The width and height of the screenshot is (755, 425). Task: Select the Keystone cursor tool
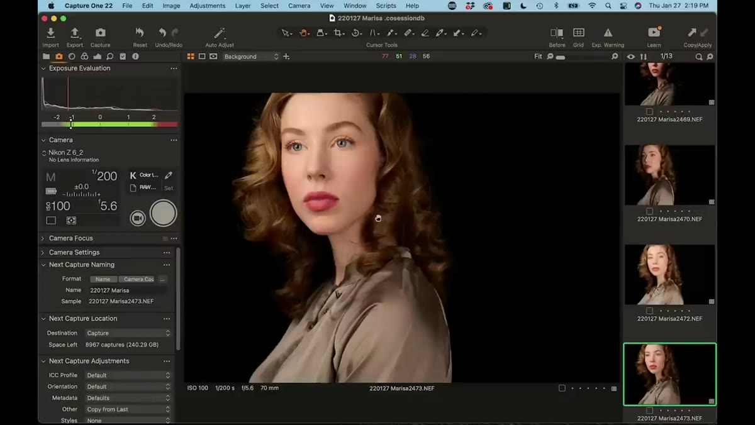pyautogui.click(x=374, y=33)
